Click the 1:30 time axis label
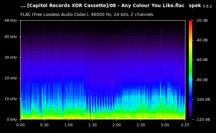The image size is (216, 133). [92, 125]
